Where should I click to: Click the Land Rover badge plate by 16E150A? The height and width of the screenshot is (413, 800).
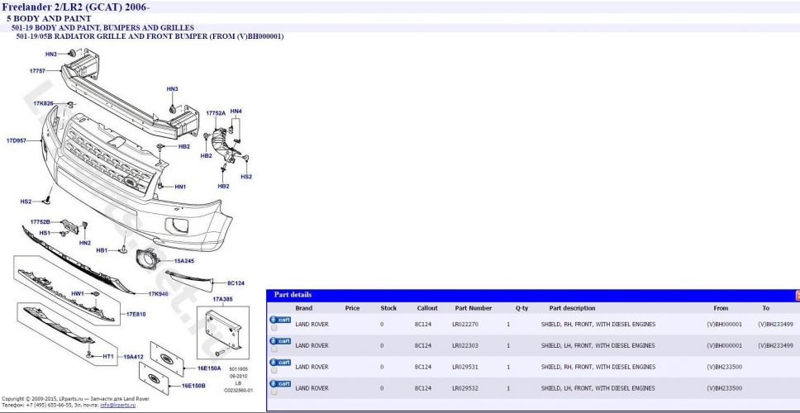click(167, 359)
